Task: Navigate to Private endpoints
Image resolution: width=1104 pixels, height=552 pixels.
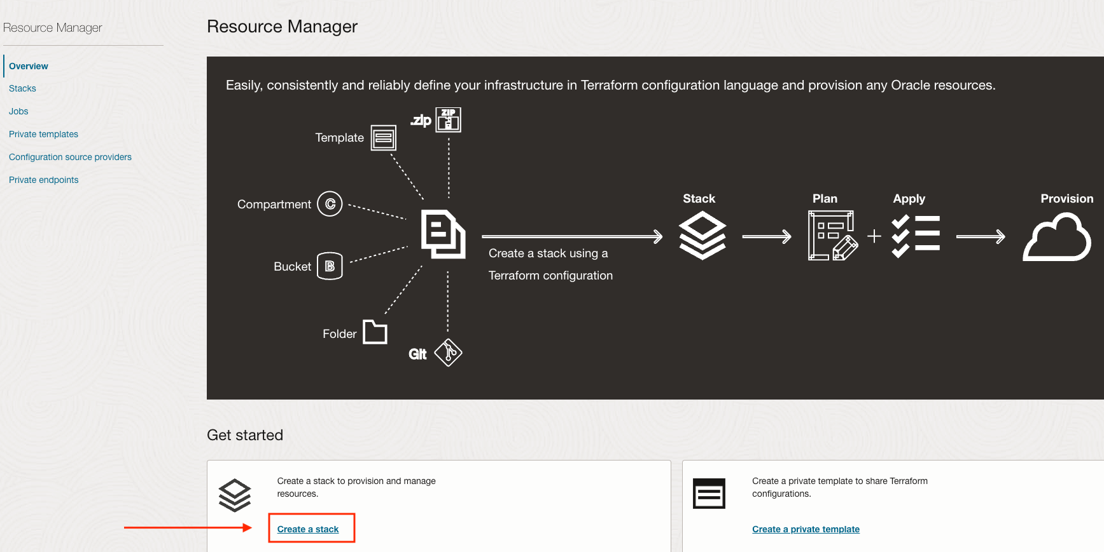Action: pyautogui.click(x=43, y=180)
